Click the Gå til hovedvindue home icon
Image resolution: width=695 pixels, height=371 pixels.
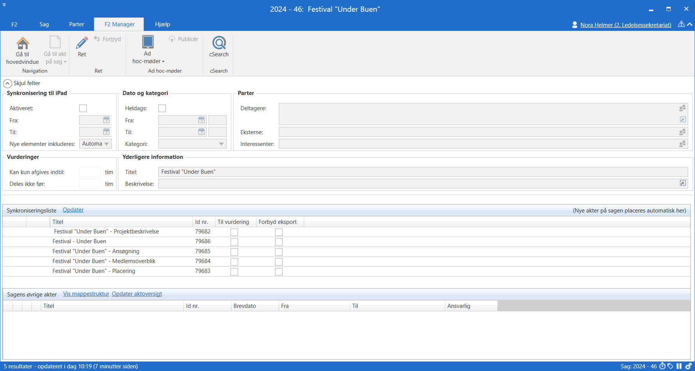[x=22, y=44]
